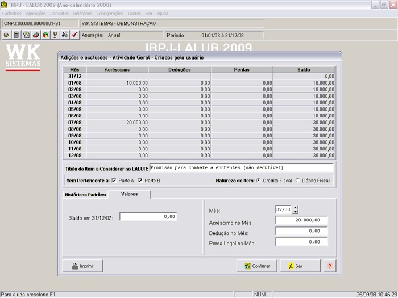Toggle the Parte B checkbox
The width and height of the screenshot is (398, 298).
(x=140, y=181)
